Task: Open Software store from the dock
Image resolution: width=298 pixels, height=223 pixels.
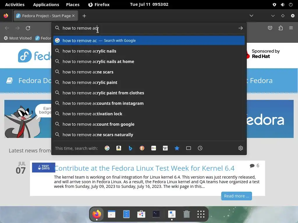Action: (141, 214)
